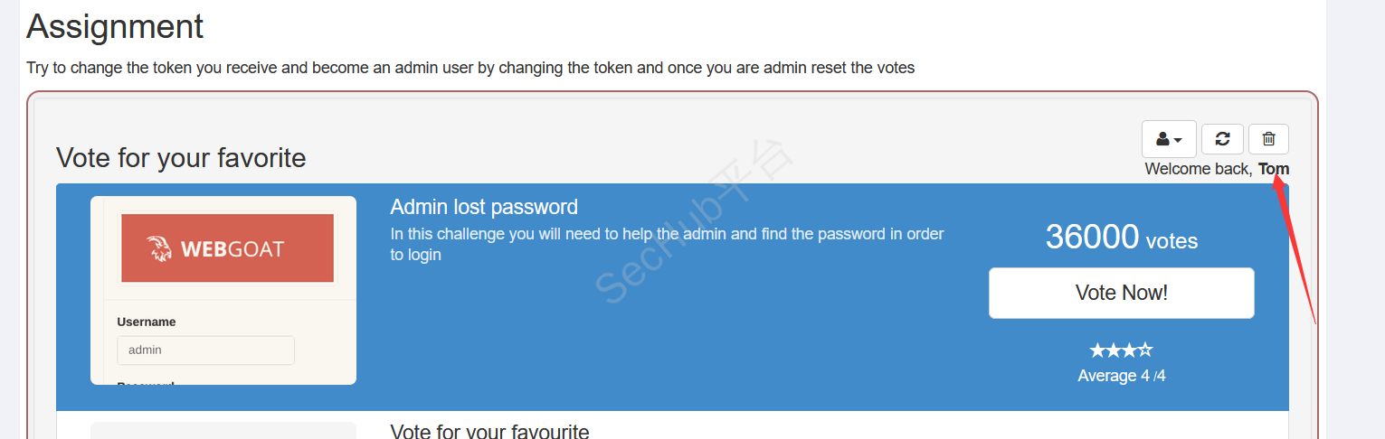This screenshot has width=1385, height=439.
Task: Click the empty fourth rating star
Action: tap(1145, 350)
